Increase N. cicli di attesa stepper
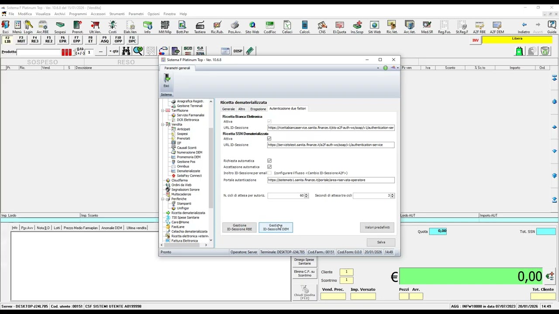559x314 pixels. point(306,194)
